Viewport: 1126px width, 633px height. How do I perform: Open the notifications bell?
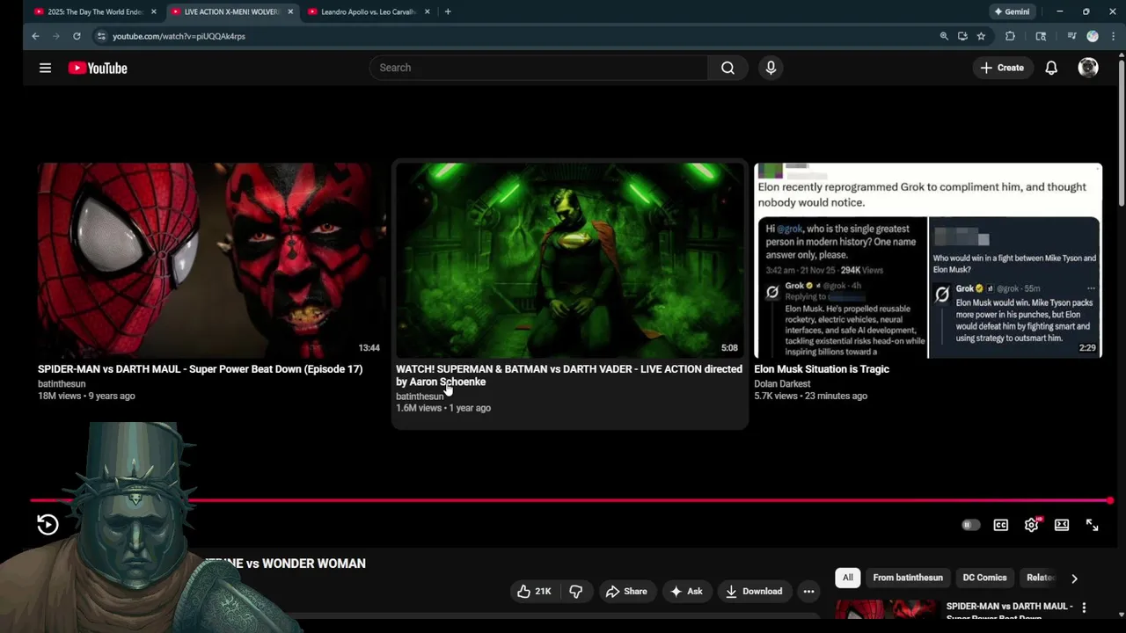click(1051, 68)
